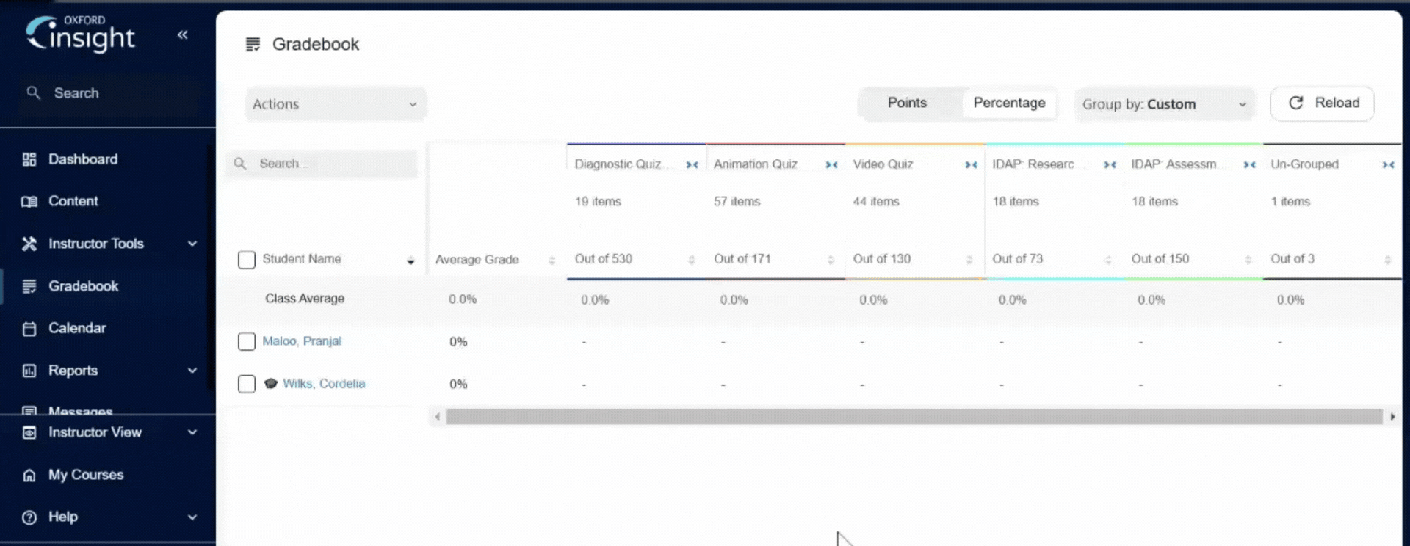Switch grade display to Percentage
The height and width of the screenshot is (546, 1410).
[1009, 103]
